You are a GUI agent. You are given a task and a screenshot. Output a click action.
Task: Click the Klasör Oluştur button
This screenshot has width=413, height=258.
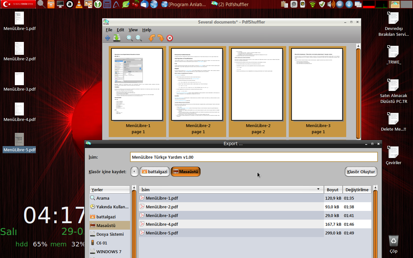pyautogui.click(x=361, y=172)
